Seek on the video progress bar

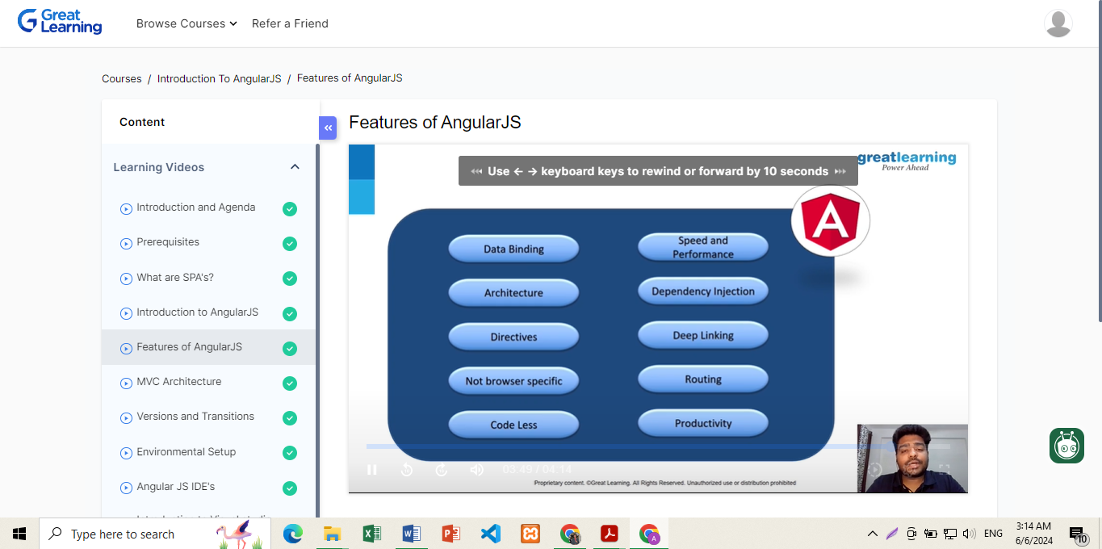point(657,446)
